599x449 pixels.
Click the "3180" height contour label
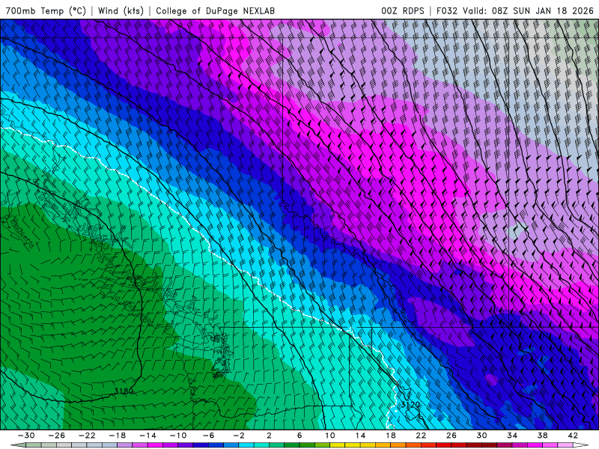124,391
